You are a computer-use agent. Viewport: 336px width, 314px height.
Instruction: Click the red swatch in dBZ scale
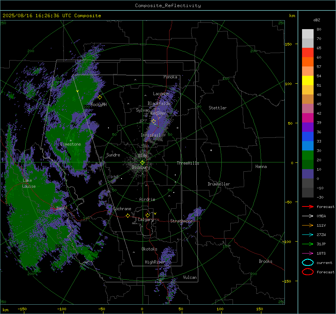click(308, 52)
